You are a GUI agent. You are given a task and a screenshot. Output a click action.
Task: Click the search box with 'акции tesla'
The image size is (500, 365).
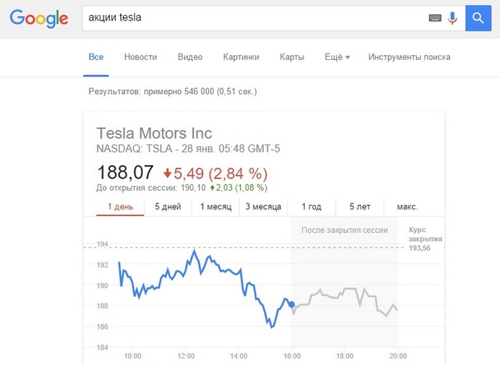[x=255, y=18]
